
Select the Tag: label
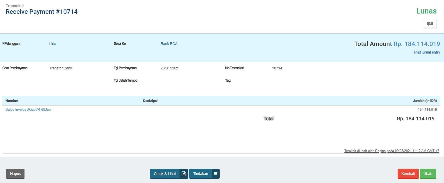click(x=228, y=80)
